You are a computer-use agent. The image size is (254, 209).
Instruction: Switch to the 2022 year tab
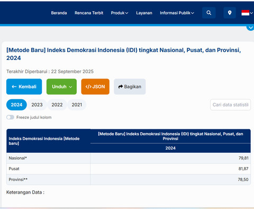[57, 104]
